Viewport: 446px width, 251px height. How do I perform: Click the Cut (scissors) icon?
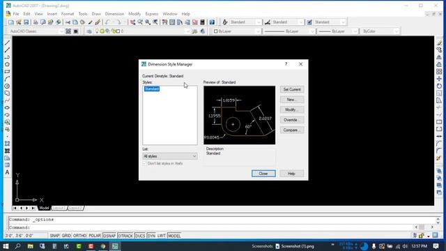[68, 22]
